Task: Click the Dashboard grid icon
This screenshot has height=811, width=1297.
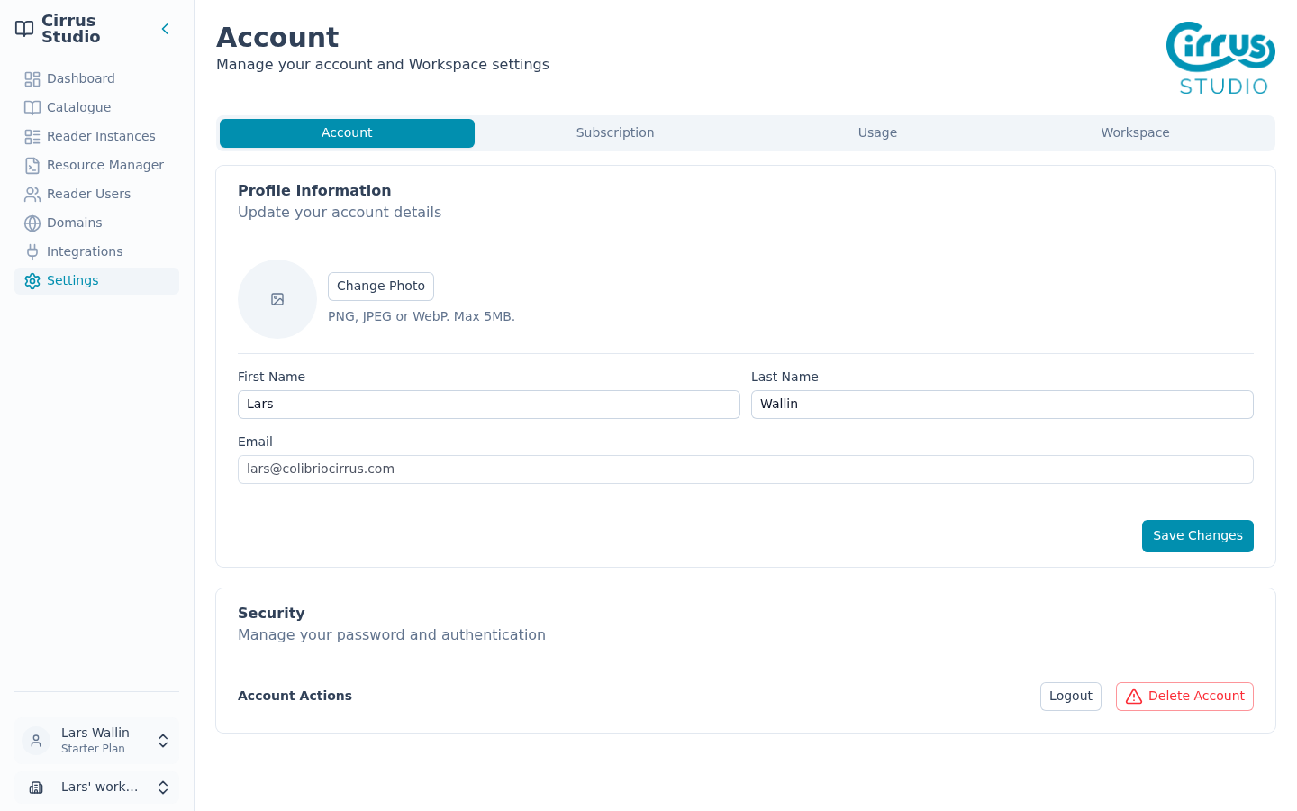Action: click(x=32, y=79)
